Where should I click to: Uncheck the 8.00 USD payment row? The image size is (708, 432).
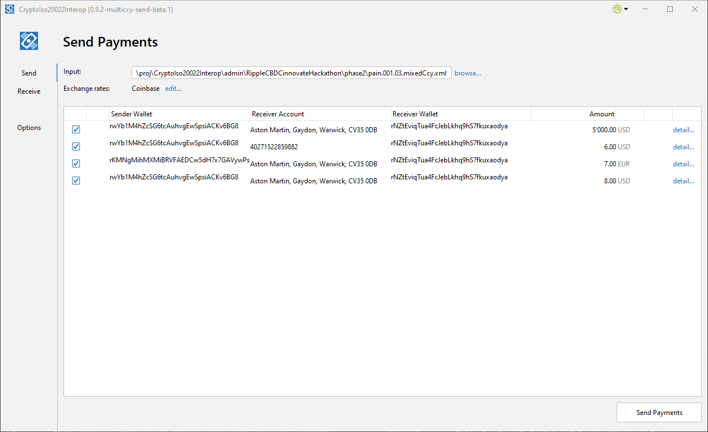tap(76, 181)
